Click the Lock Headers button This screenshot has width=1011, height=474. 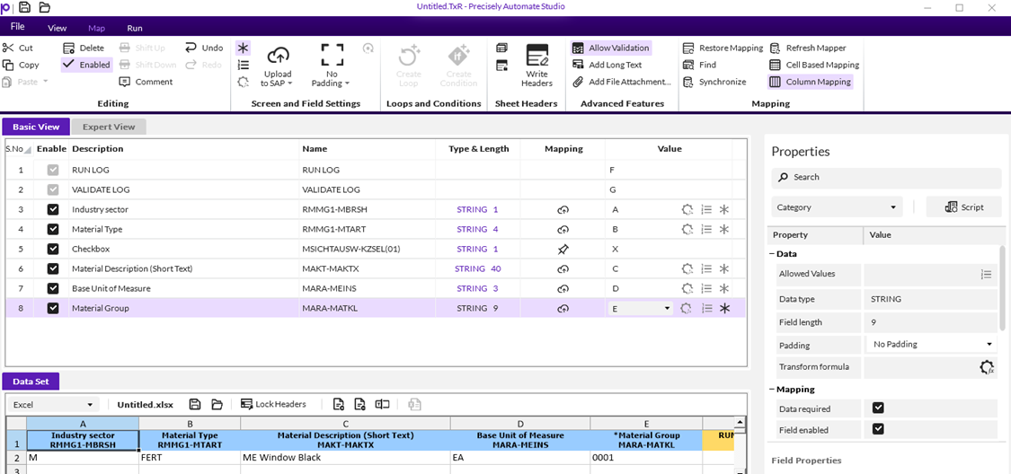coord(273,405)
